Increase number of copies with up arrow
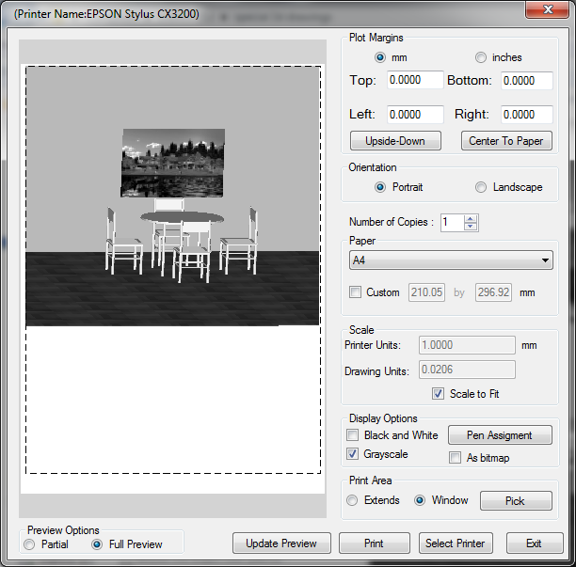The image size is (576, 567). click(x=472, y=218)
